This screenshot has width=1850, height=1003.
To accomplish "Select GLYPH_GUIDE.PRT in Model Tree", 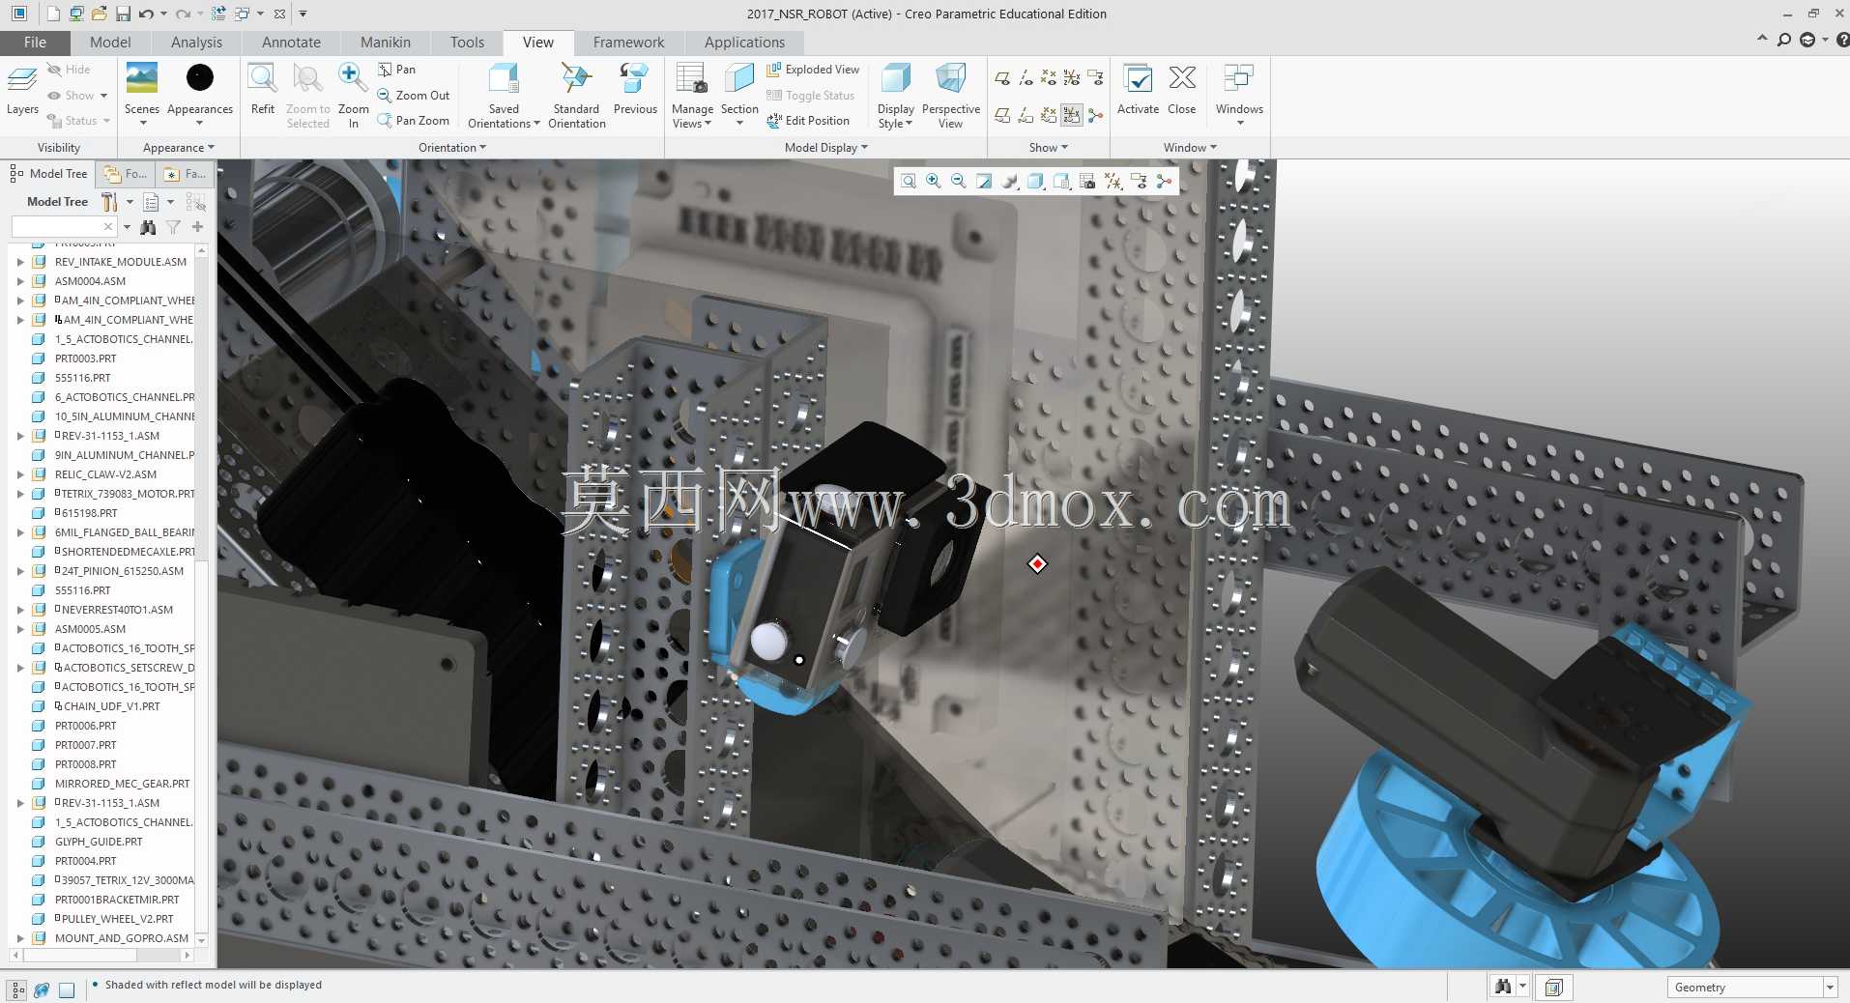I will (99, 842).
